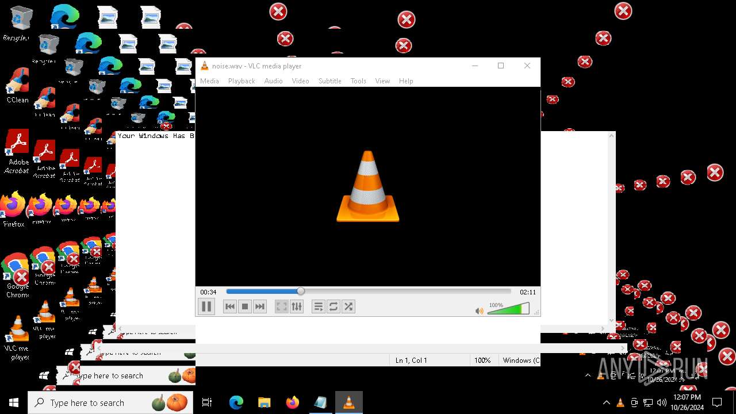Open Firefox from the taskbar
The height and width of the screenshot is (414, 736).
click(292, 402)
